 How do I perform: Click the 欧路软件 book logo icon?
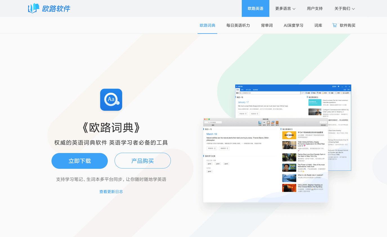[x=33, y=8]
